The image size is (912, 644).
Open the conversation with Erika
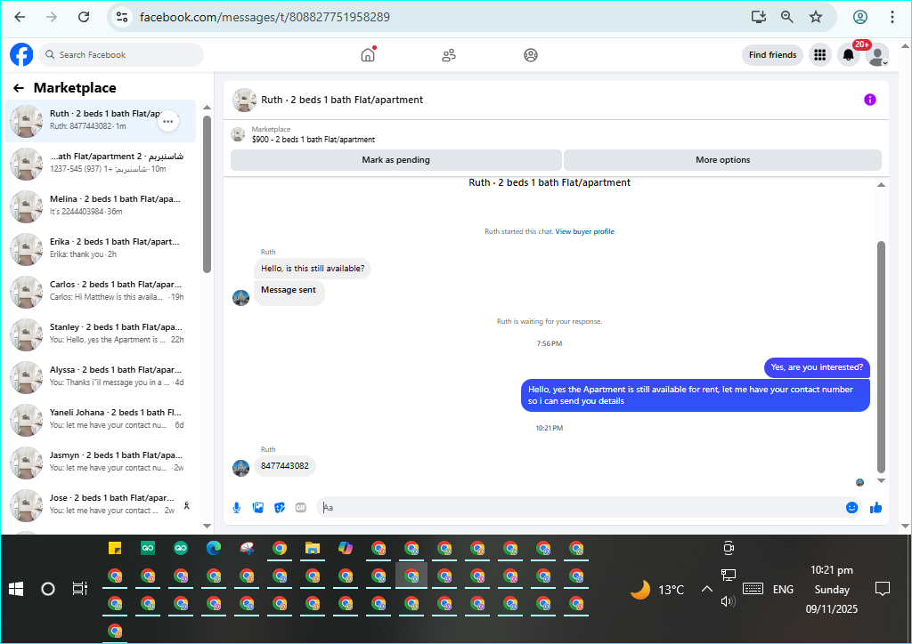tap(100, 248)
